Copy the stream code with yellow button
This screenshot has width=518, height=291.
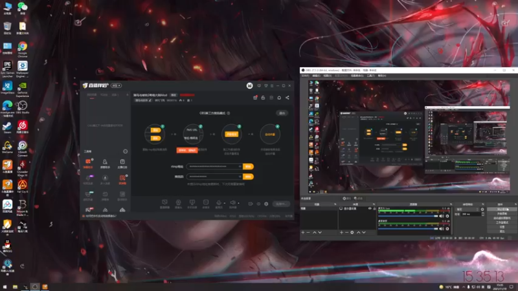248,177
